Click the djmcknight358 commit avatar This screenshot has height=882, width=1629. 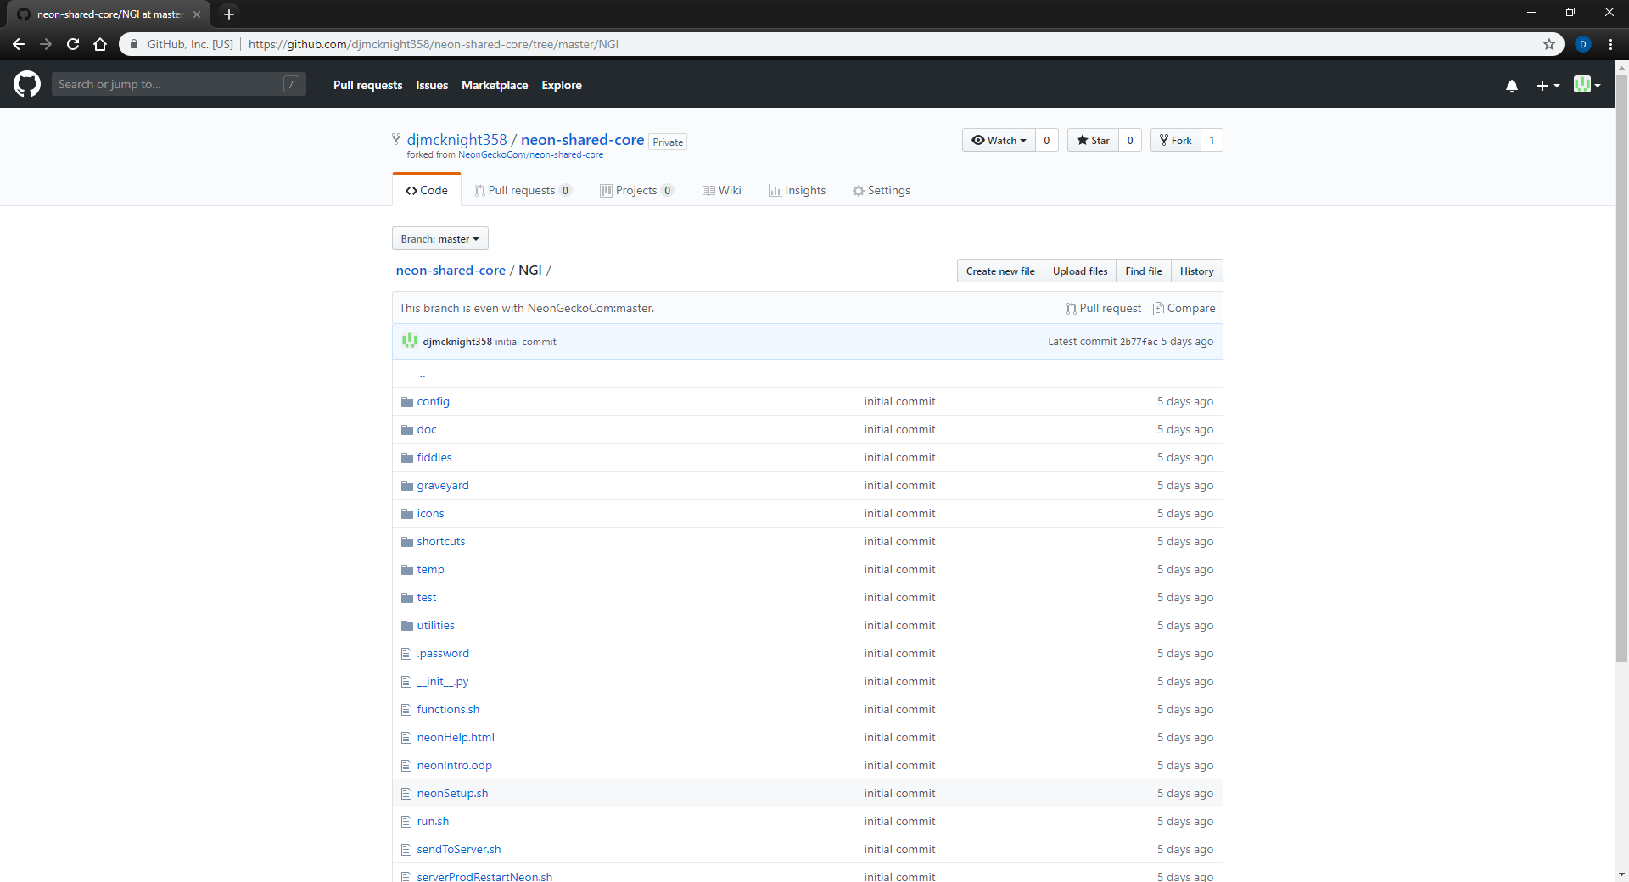(410, 341)
